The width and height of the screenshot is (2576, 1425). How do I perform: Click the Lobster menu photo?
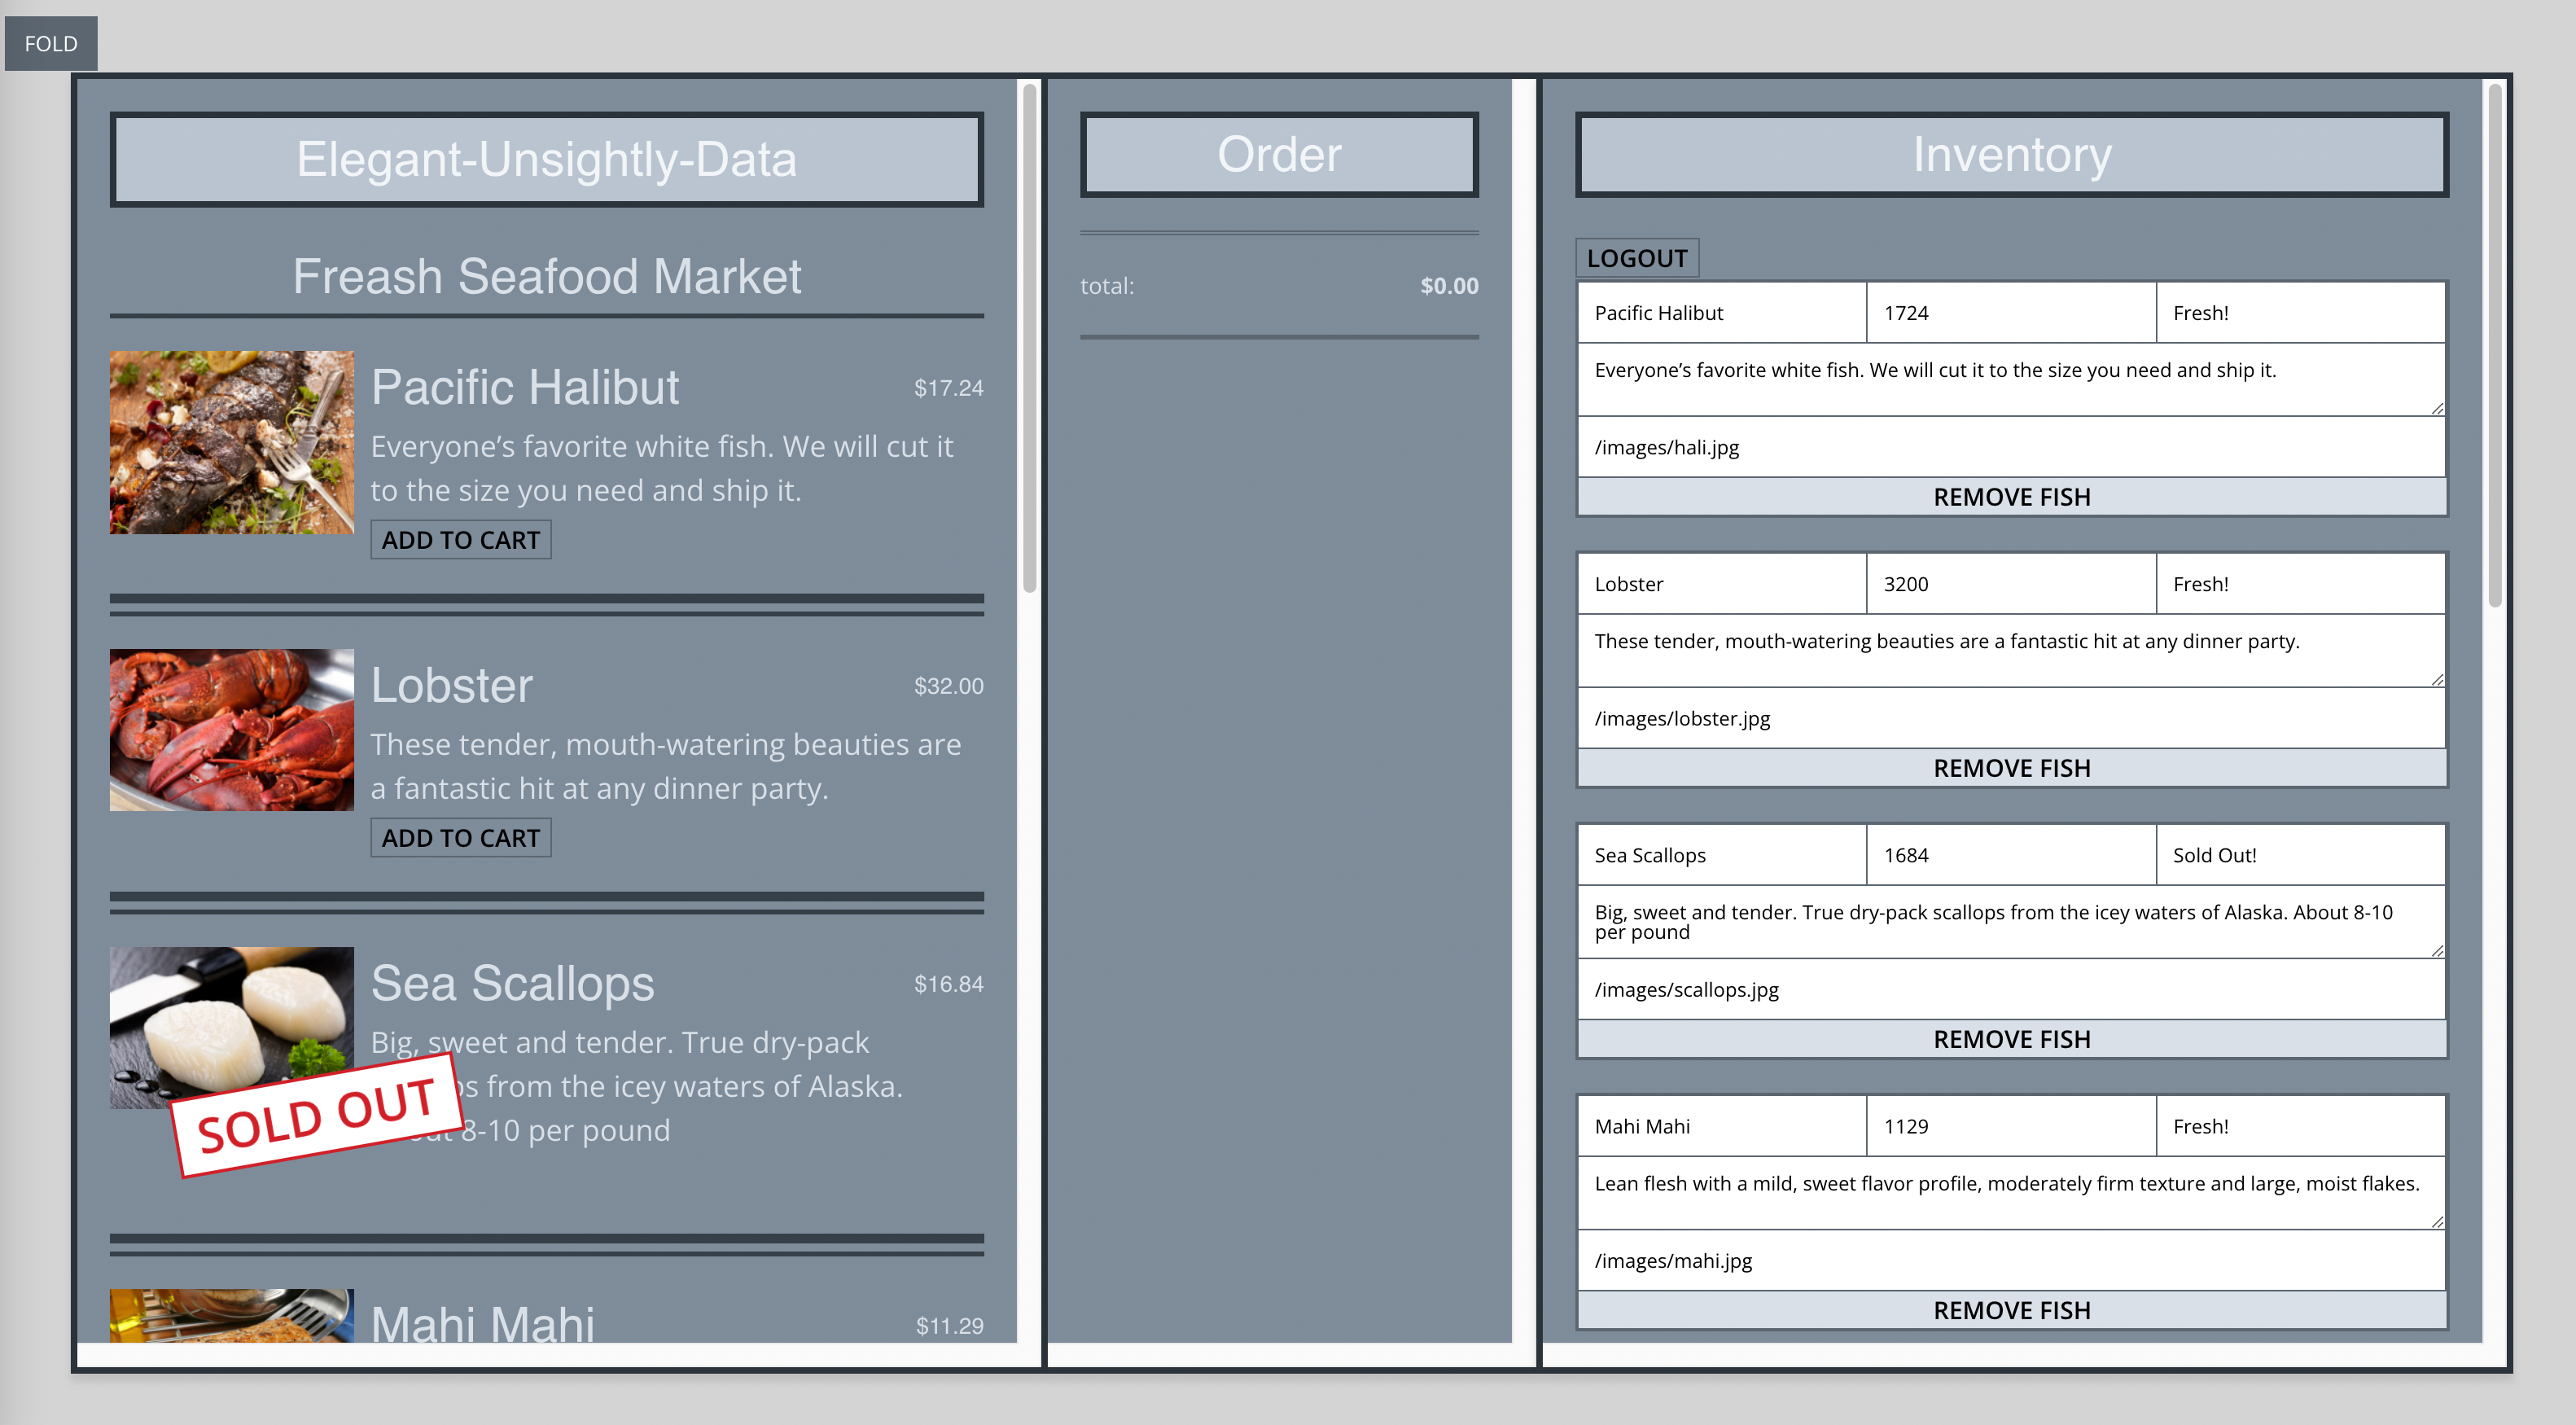pyautogui.click(x=231, y=730)
